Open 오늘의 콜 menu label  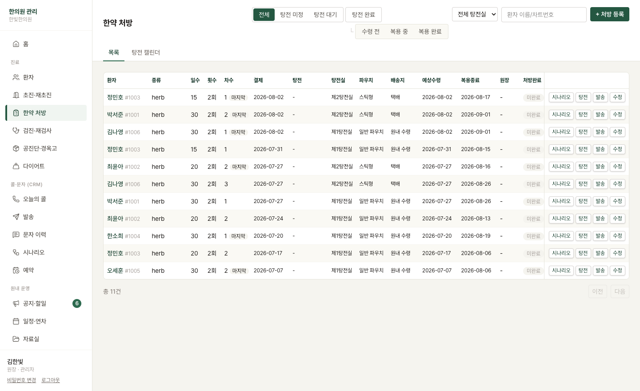coord(35,199)
